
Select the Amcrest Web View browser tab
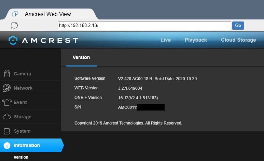tap(51, 14)
